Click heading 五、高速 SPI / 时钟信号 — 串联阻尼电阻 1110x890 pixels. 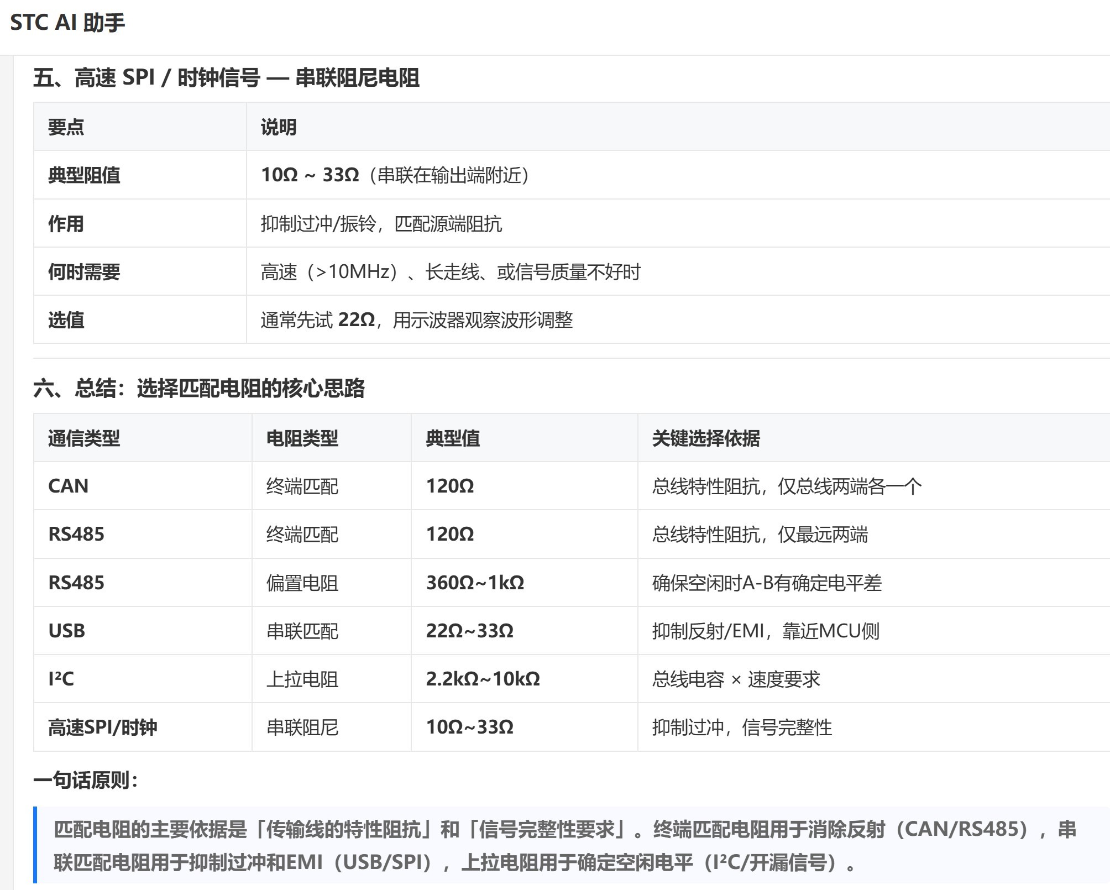(x=226, y=77)
